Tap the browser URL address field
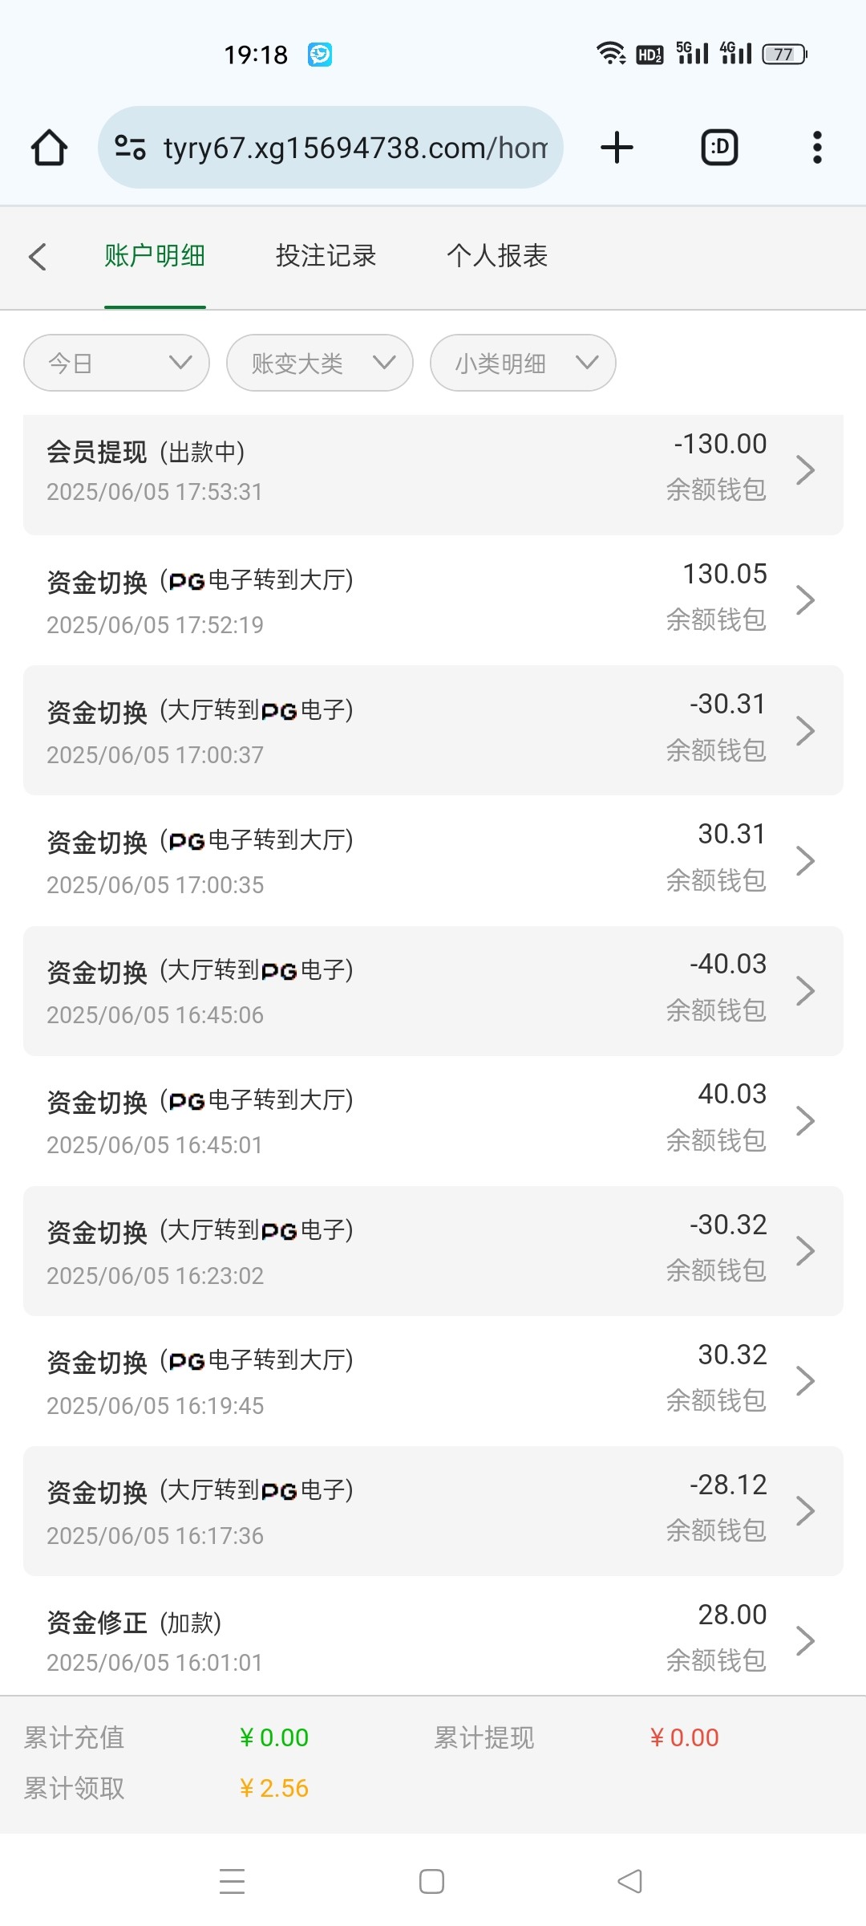The image size is (866, 1926). (354, 148)
